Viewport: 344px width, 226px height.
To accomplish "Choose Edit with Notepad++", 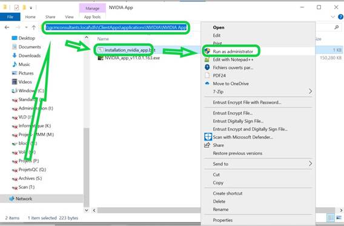I will pyautogui.click(x=233, y=60).
